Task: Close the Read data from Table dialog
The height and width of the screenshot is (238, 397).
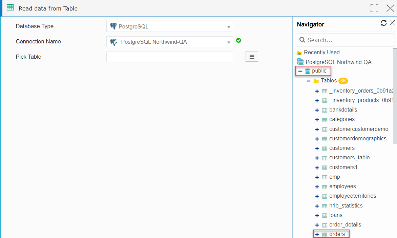Action: (x=390, y=8)
